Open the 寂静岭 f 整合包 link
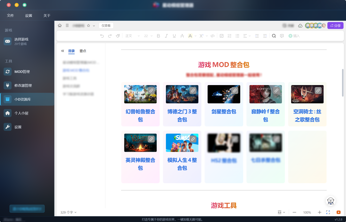This screenshot has height=222, width=346. [x=266, y=115]
